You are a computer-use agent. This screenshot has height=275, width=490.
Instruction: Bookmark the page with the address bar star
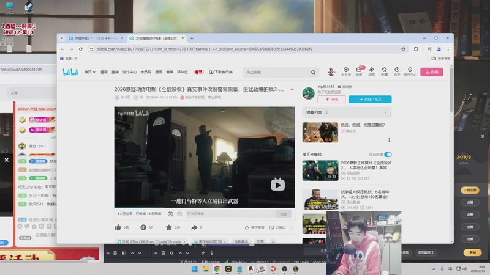tap(403, 49)
